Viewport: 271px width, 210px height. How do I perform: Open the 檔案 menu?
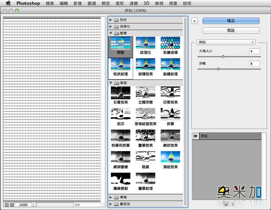[x=50, y=3]
